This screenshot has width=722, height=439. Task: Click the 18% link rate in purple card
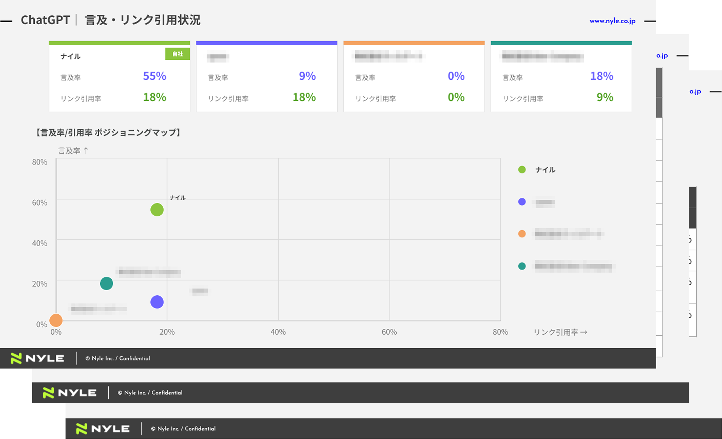tap(304, 97)
